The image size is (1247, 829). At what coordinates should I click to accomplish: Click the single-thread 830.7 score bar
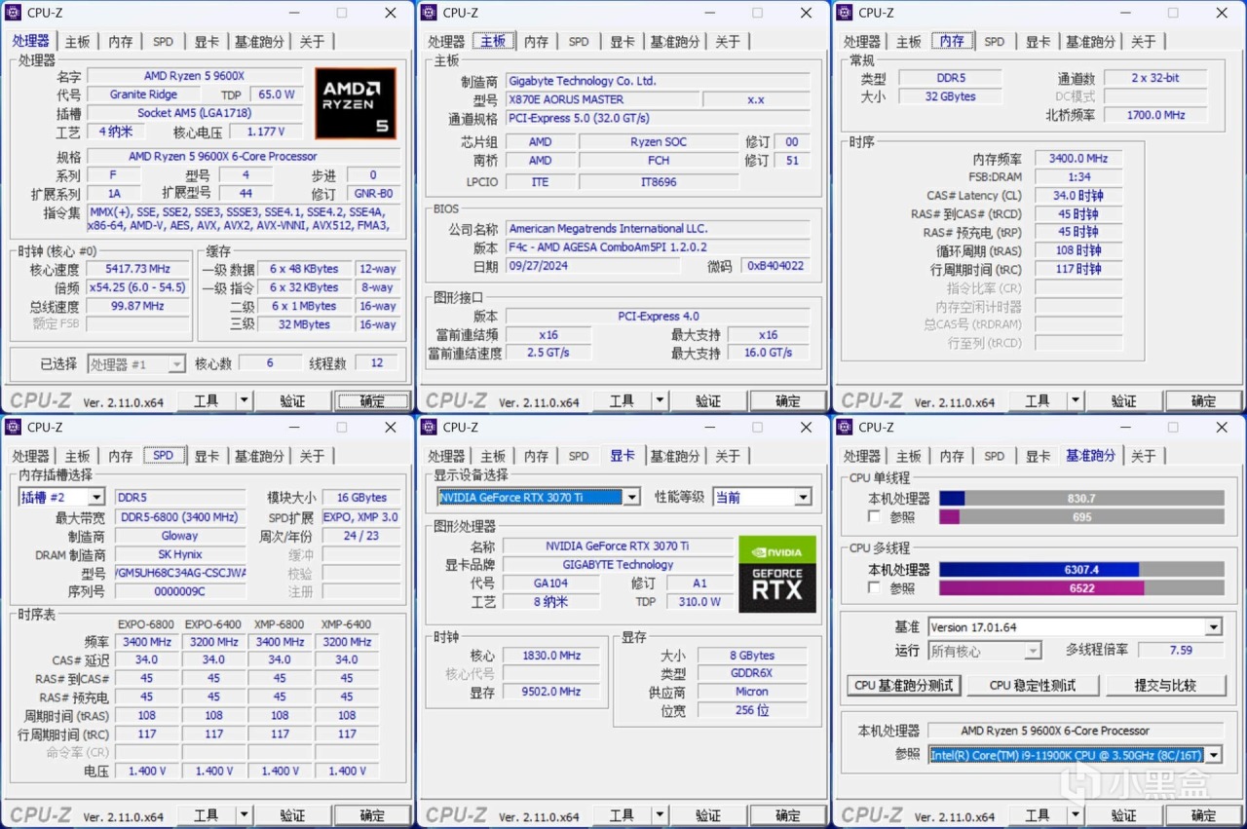click(1081, 498)
